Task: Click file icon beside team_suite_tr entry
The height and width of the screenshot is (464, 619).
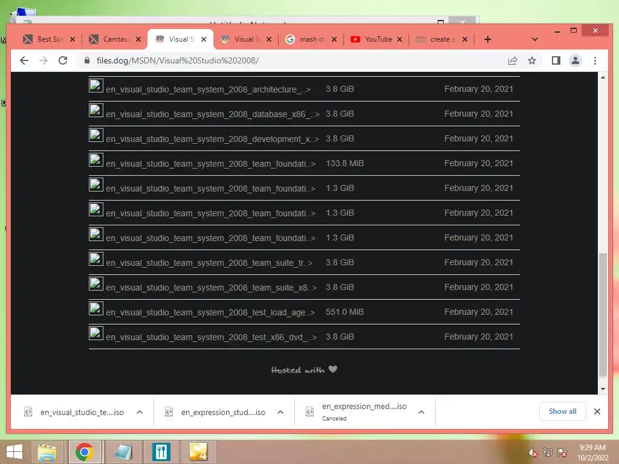Action: (x=96, y=259)
